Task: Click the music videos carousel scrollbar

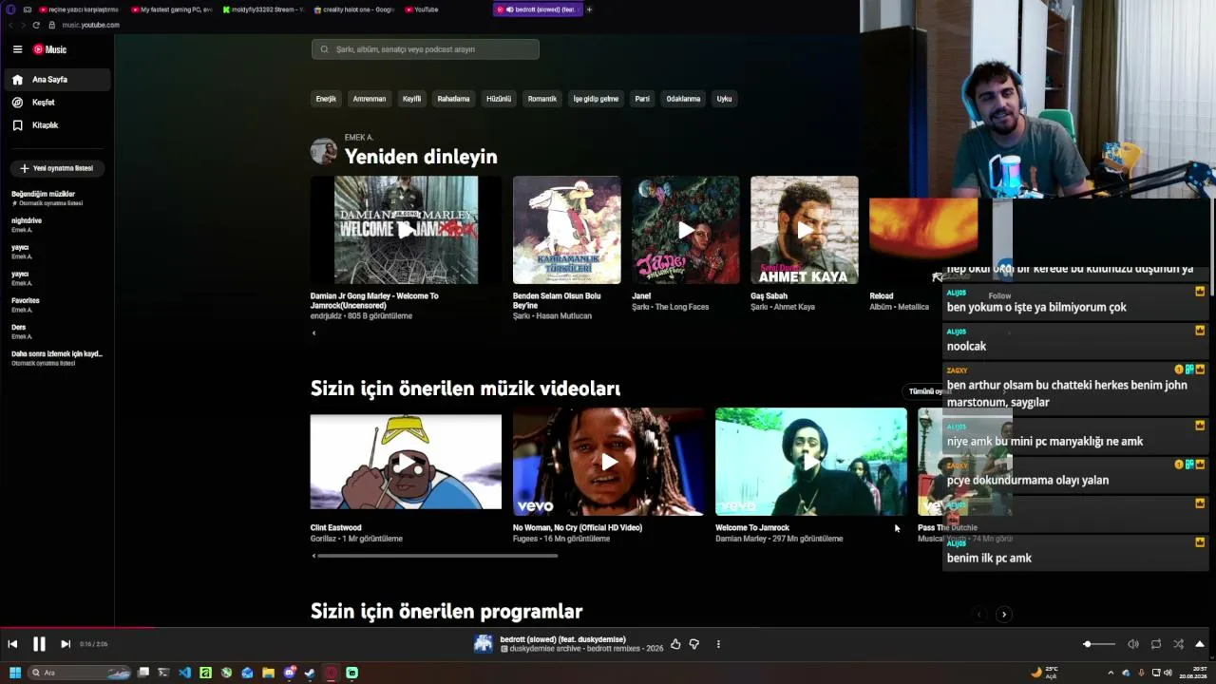Action: click(437, 556)
